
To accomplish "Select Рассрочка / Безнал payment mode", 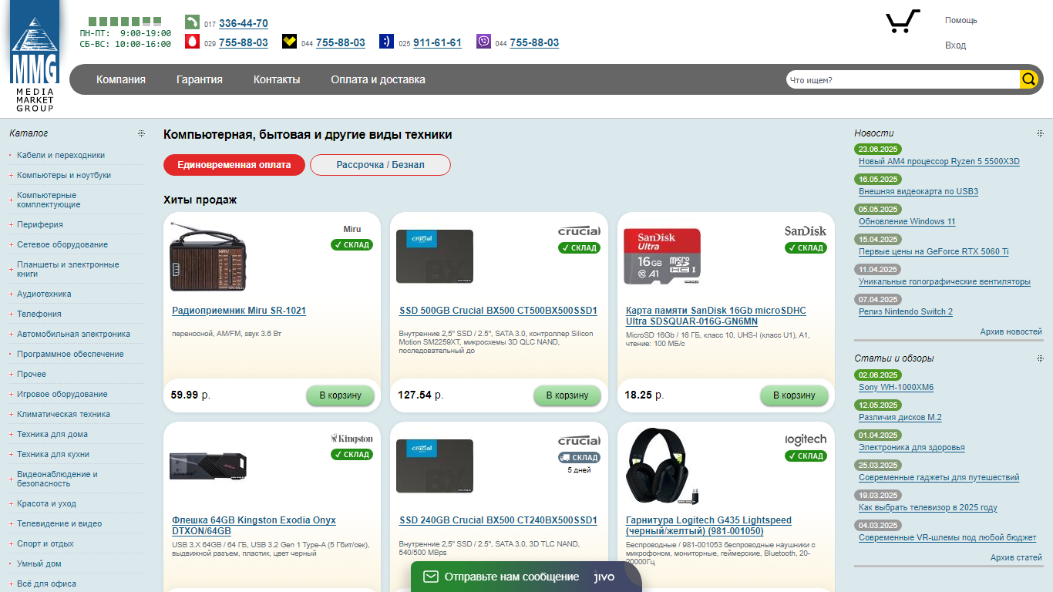I will pos(380,165).
